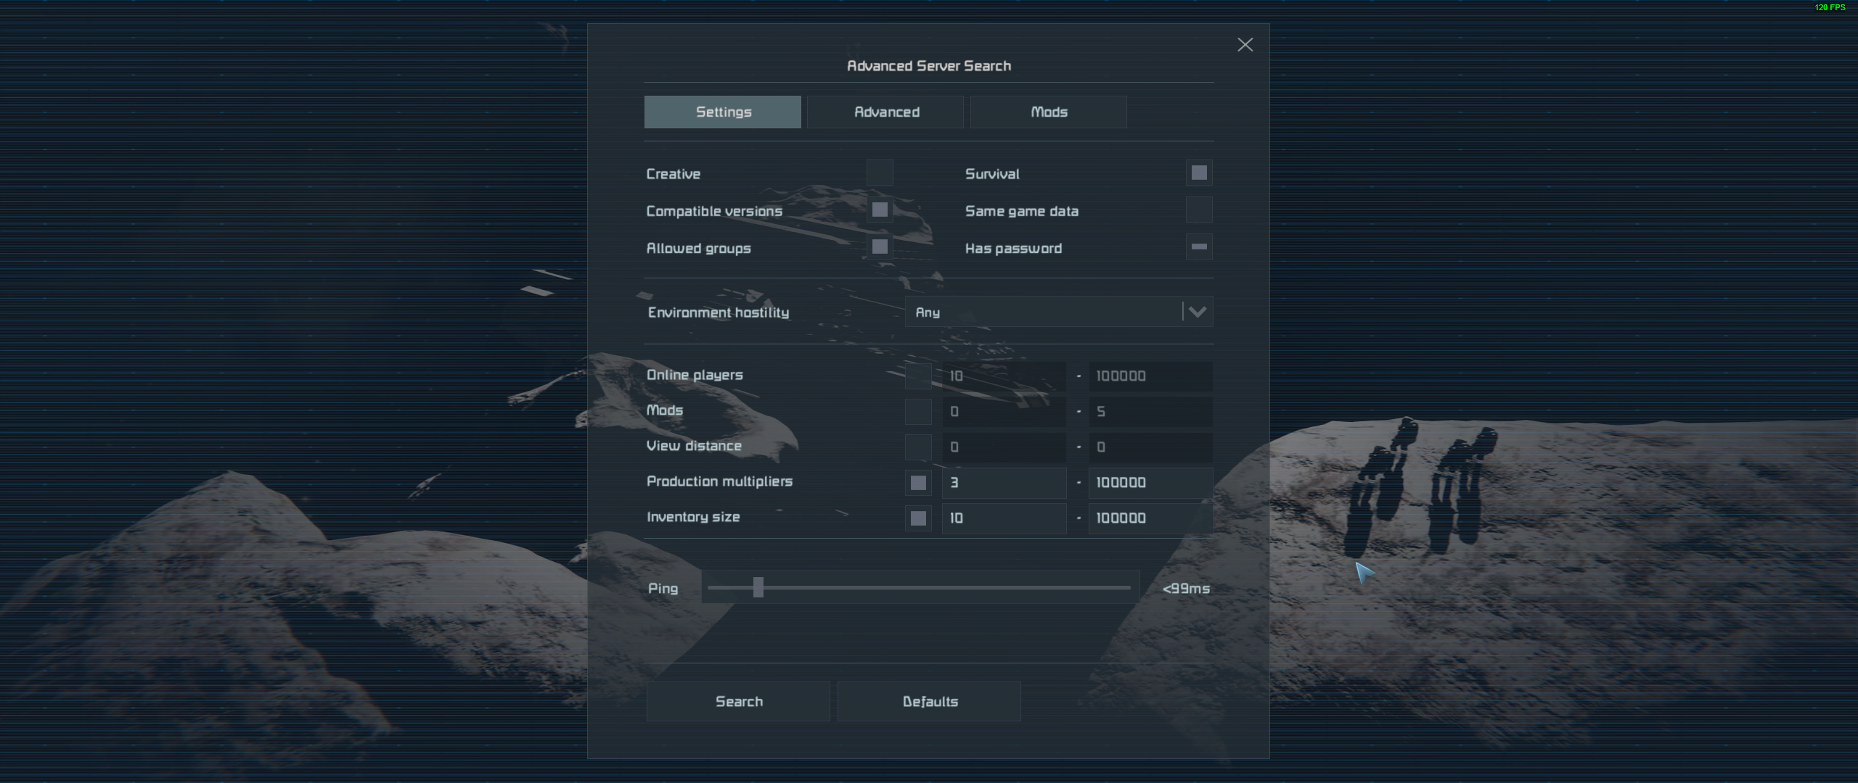1858x783 pixels.
Task: Toggle the Compatible versions checkbox
Action: tap(880, 210)
